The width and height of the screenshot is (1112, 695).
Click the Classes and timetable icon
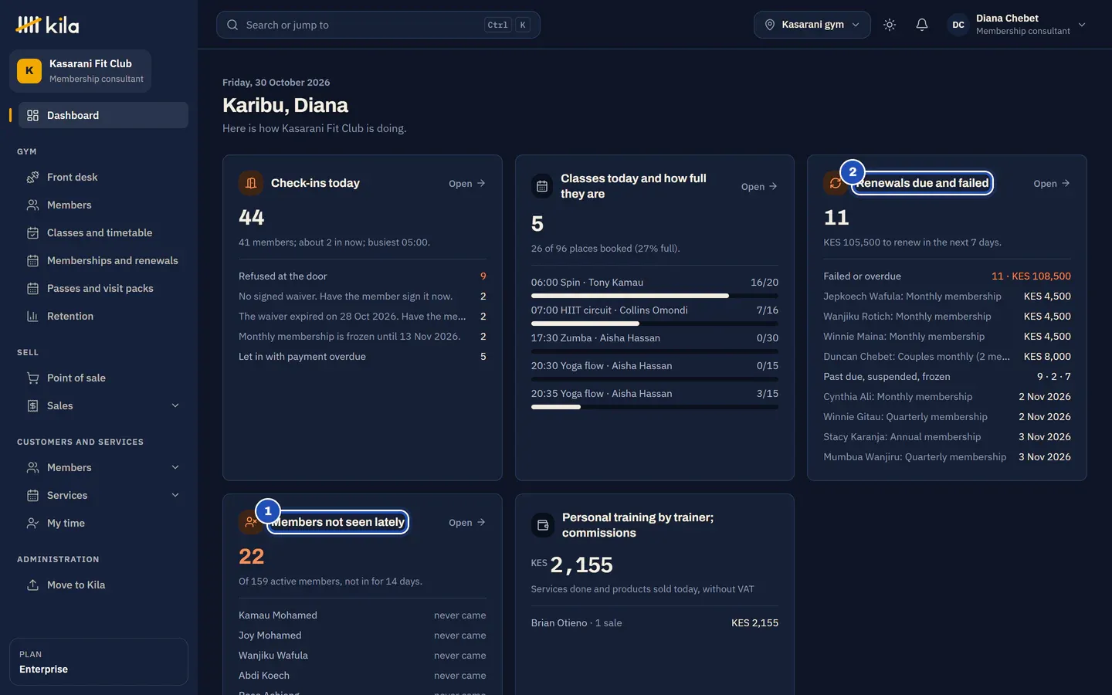[32, 233]
